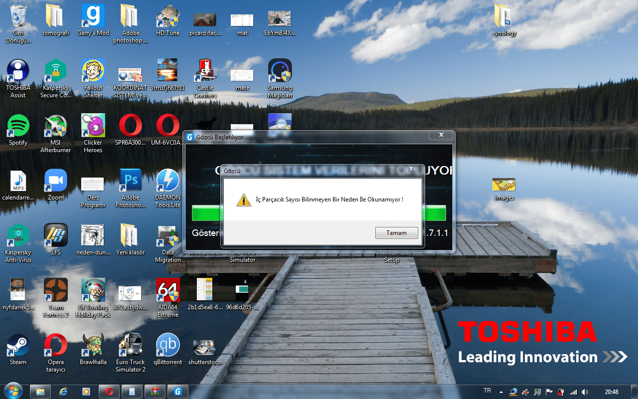This screenshot has width=638, height=399.
Task: Open the 2b1d5ea8-6 file
Action: (205, 295)
